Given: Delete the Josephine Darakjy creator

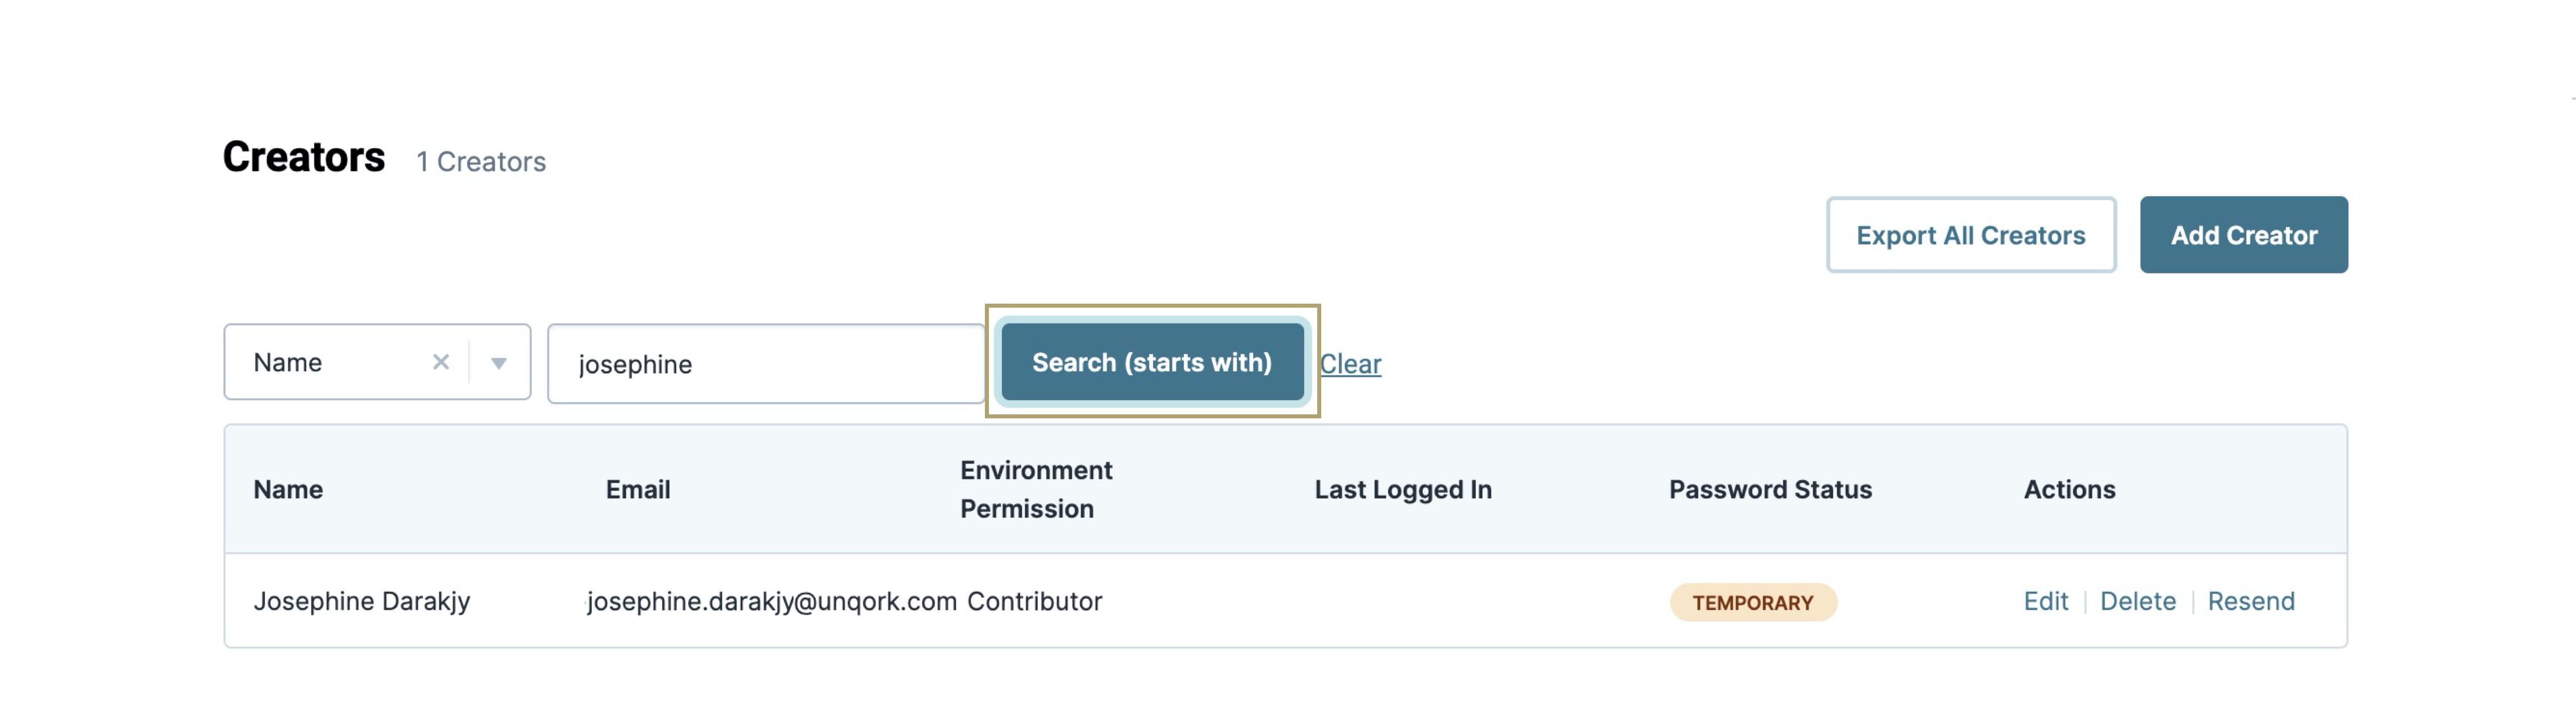Looking at the screenshot, I should (x=2137, y=601).
